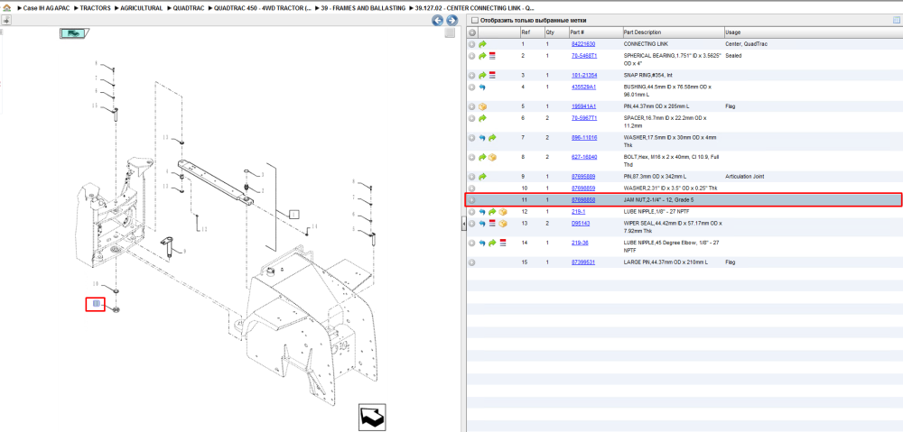Click red list icon for SPHERICAL BEARING
The image size is (903, 432).
pos(492,56)
